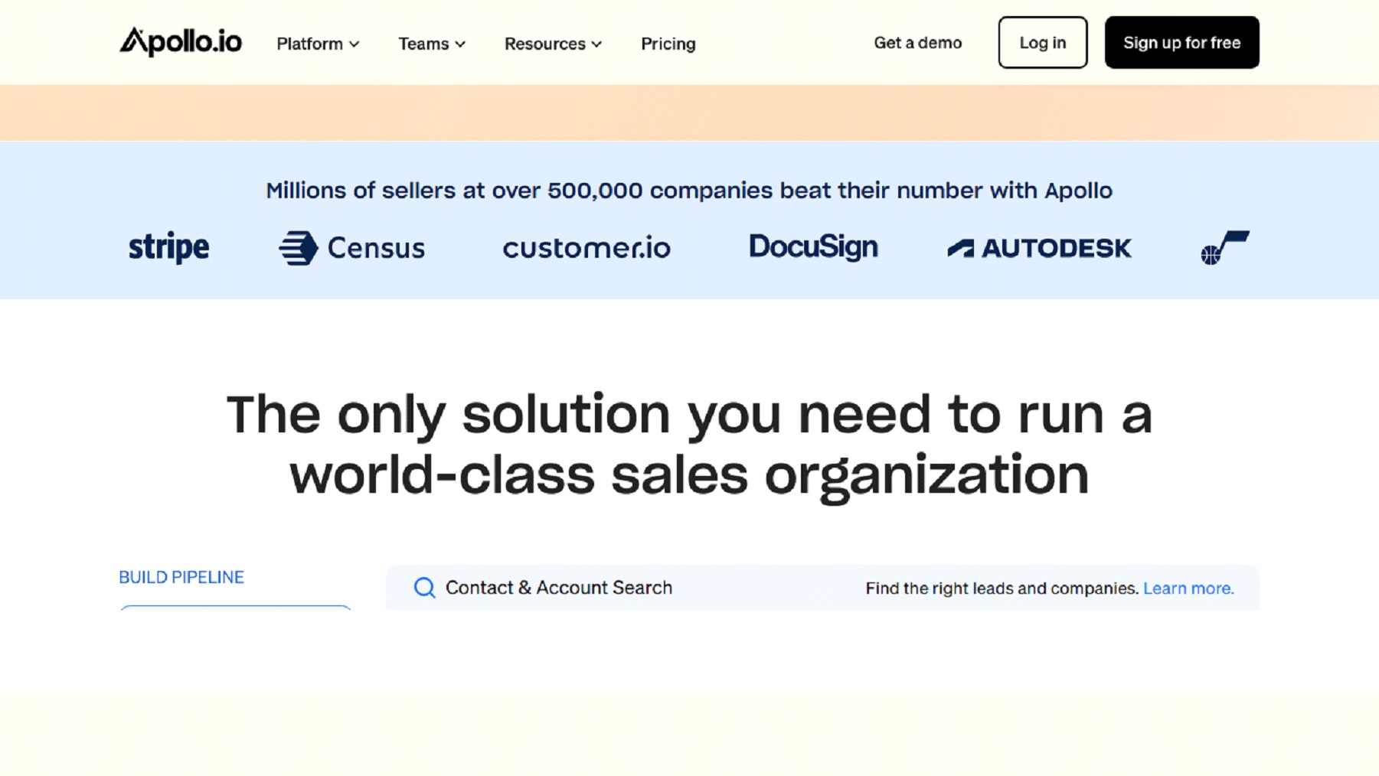This screenshot has height=776, width=1379.
Task: Select the Stripe company logo
Action: (168, 246)
